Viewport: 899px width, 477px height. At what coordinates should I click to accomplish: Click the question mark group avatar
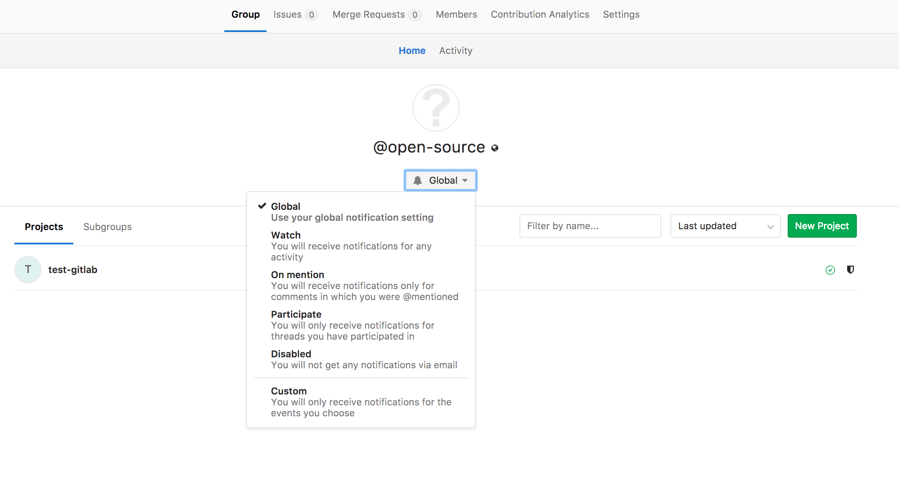click(436, 108)
